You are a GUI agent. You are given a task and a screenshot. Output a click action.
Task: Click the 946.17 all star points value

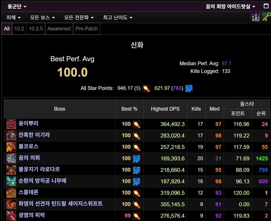125,88
